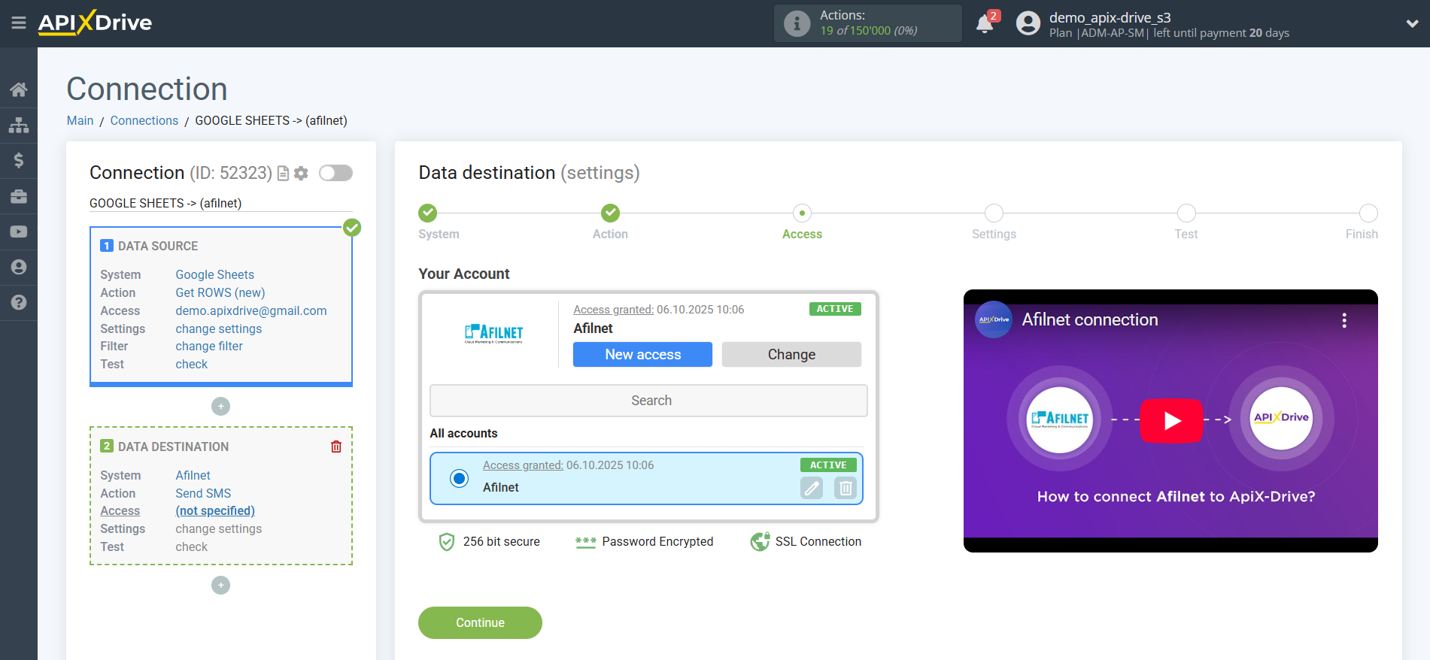Go to the System step in the progress bar
Viewport: 1430px width, 660px height.
(428, 213)
